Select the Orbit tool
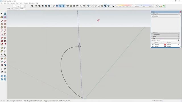182x102 pixels. point(2,59)
